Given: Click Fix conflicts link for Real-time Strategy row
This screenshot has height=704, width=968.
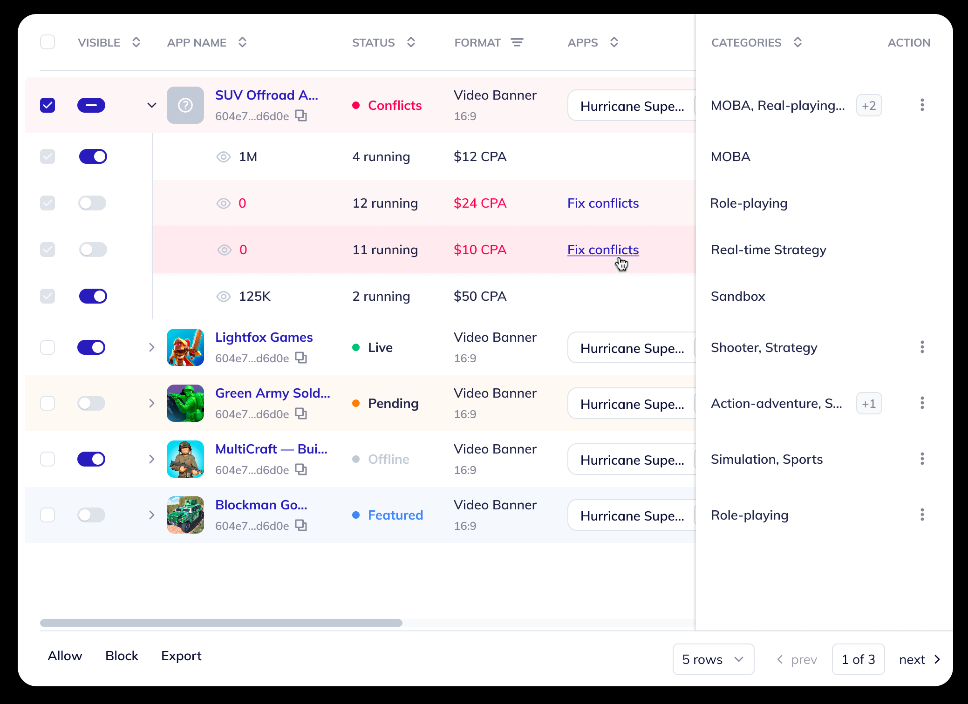Looking at the screenshot, I should [x=604, y=250].
